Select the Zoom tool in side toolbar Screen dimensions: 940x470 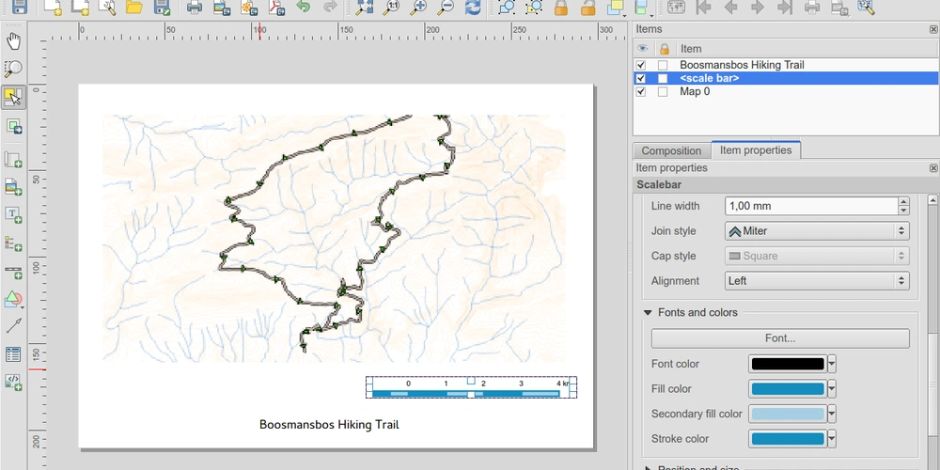(x=13, y=69)
